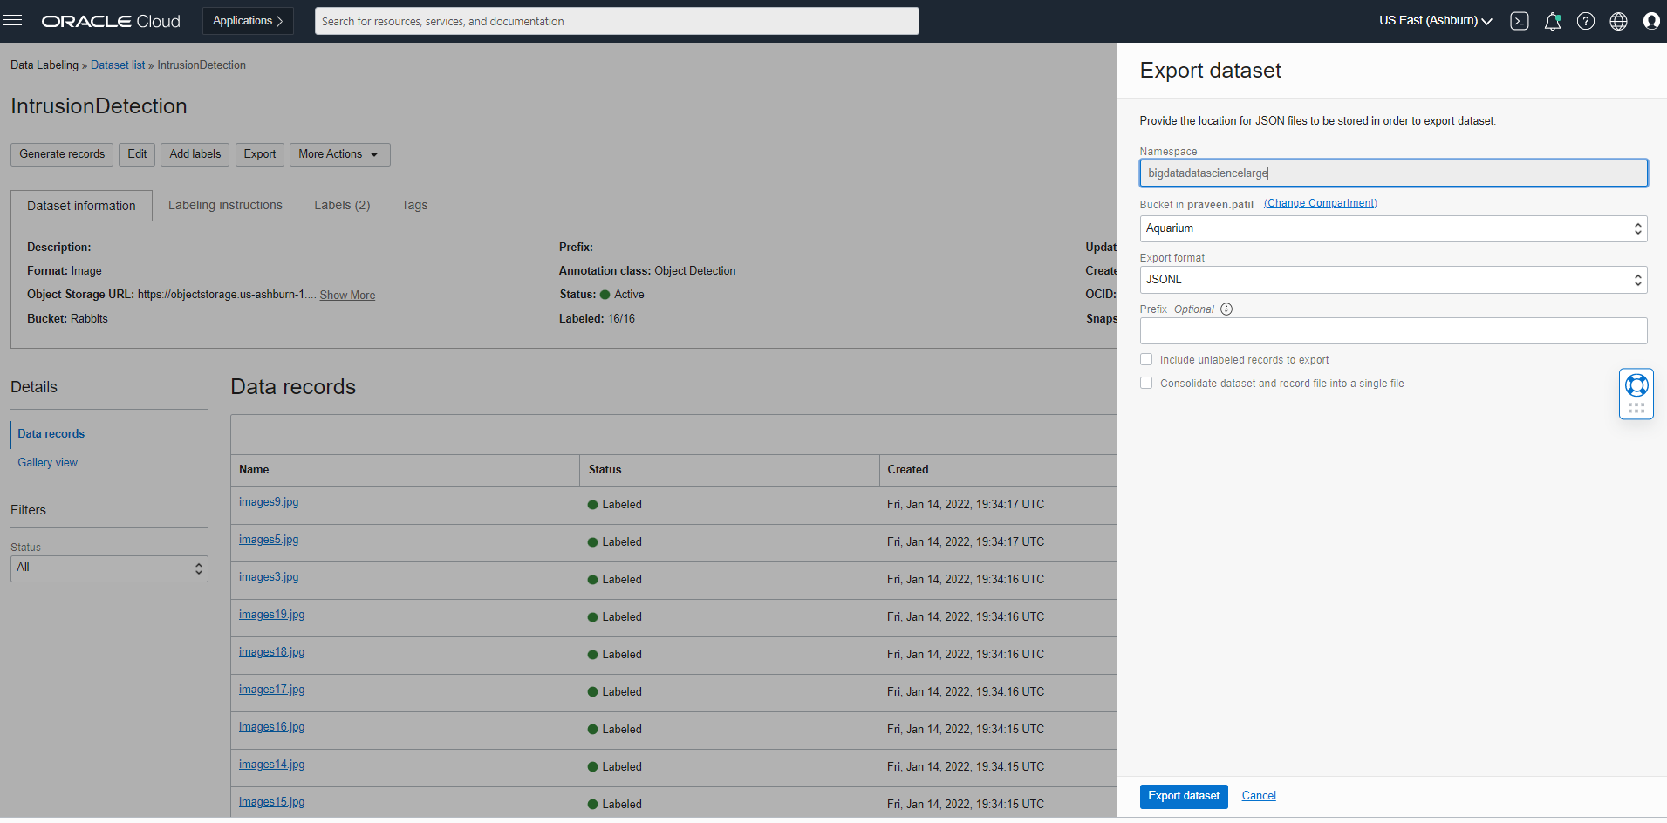Focus the Prefix optional text field

(1393, 331)
